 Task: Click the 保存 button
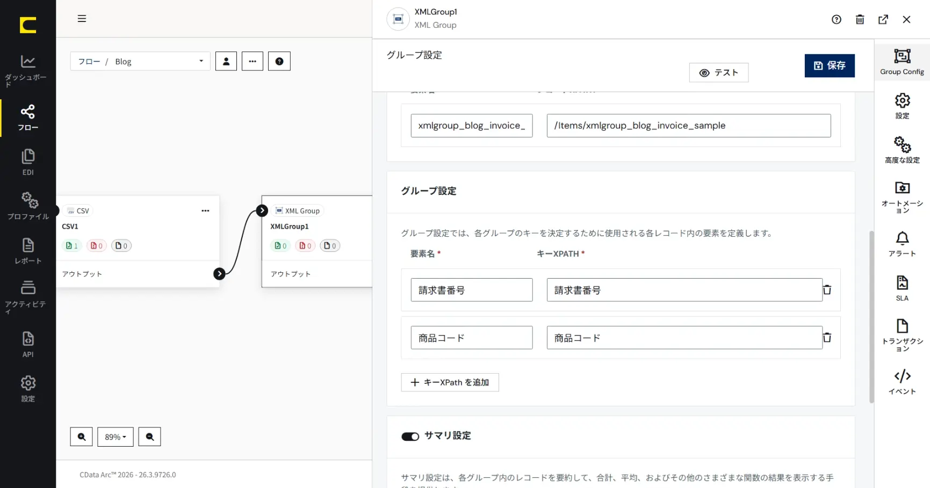[x=830, y=65]
